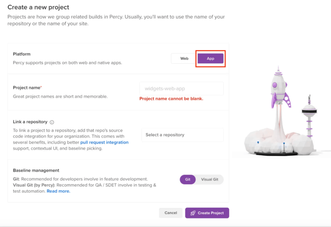Follow the Read more link
The image size is (331, 227).
pyautogui.click(x=58, y=191)
